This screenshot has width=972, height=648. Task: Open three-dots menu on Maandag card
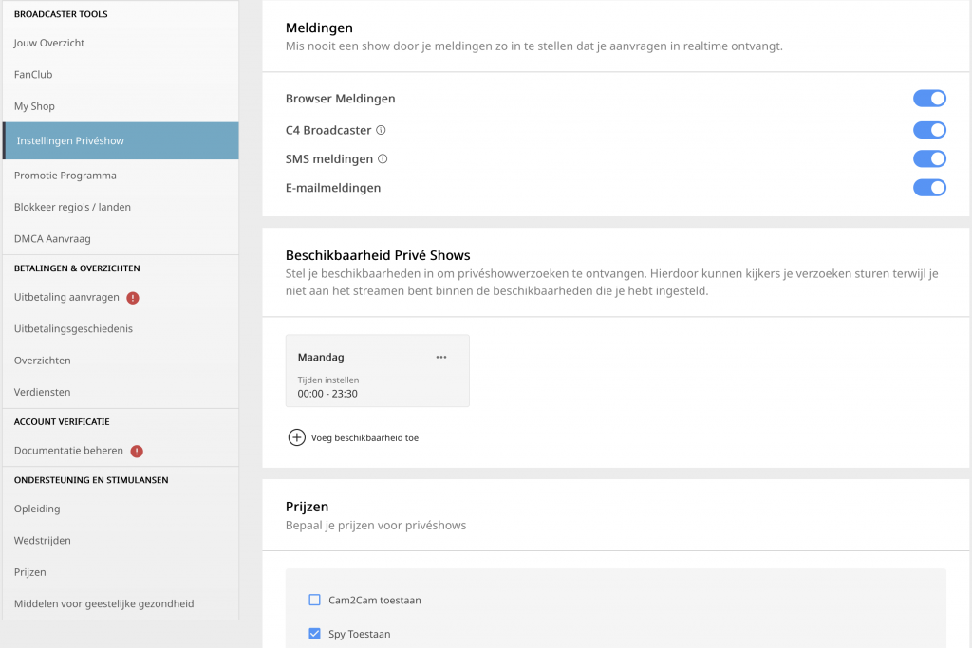[x=440, y=358]
